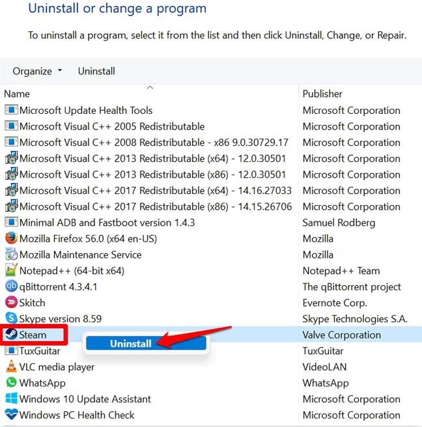Select the Steam program name
422x427 pixels.
tap(33, 335)
